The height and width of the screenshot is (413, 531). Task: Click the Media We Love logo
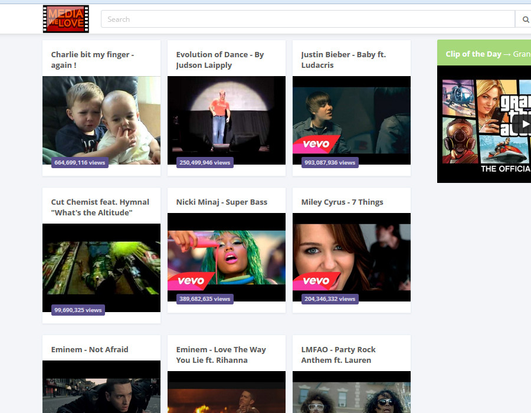[66, 19]
